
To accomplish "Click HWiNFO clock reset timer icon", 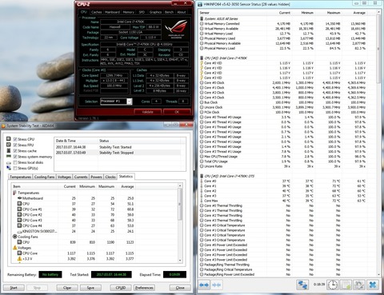I will [333, 285].
